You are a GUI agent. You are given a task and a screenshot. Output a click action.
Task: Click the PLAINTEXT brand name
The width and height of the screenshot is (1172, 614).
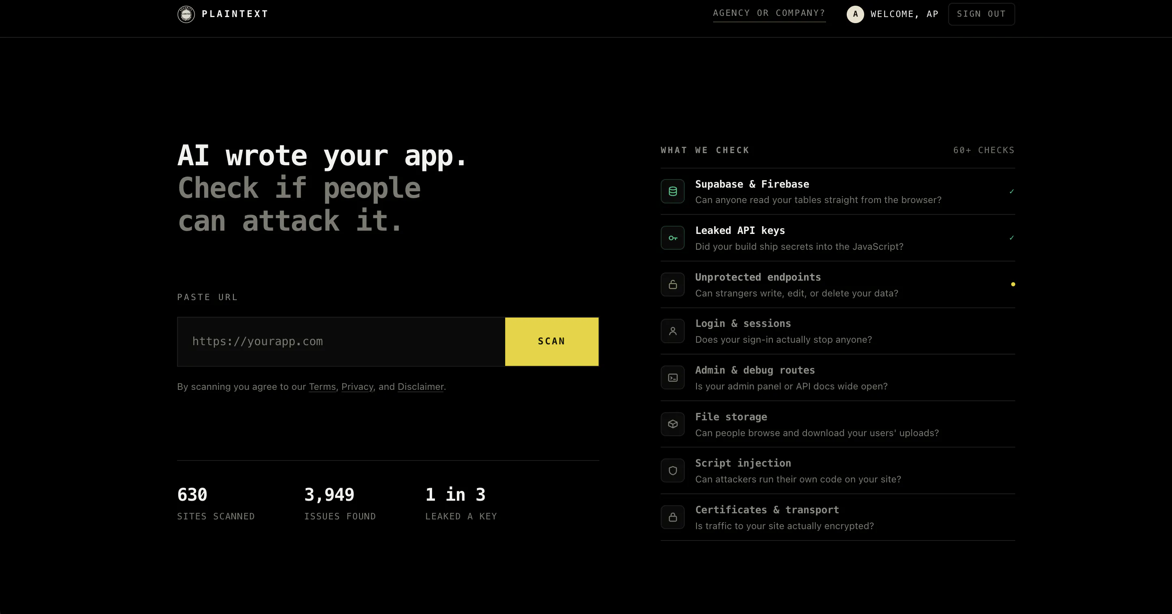(235, 14)
